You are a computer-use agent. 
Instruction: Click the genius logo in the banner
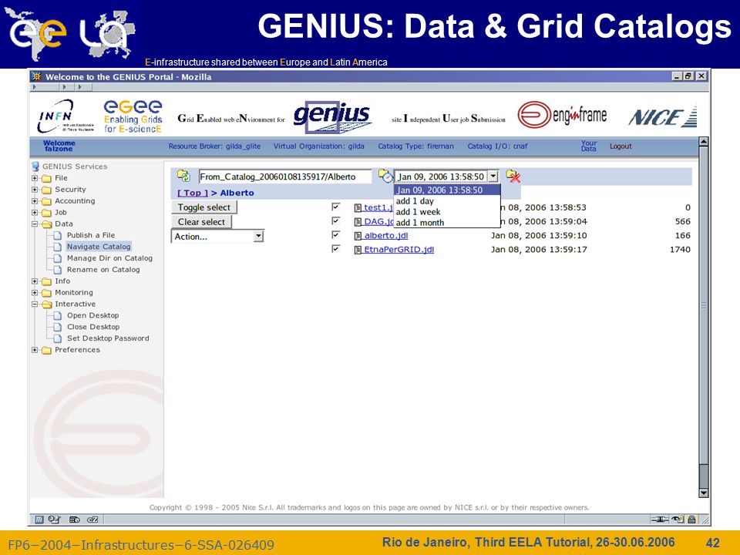coord(331,116)
